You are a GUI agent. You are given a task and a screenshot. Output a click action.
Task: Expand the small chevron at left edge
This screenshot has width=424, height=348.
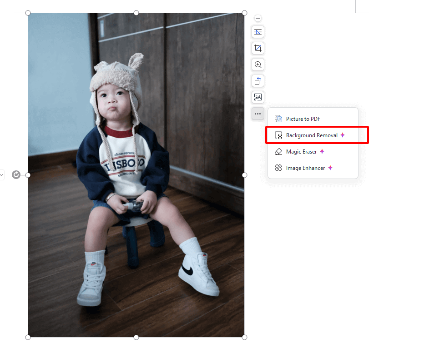click(2, 175)
